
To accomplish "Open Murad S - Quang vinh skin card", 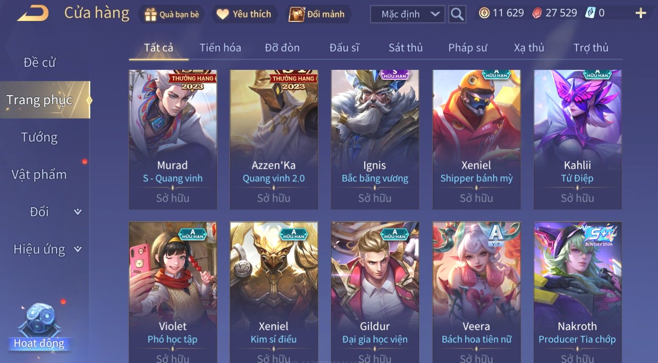I will 173,140.
